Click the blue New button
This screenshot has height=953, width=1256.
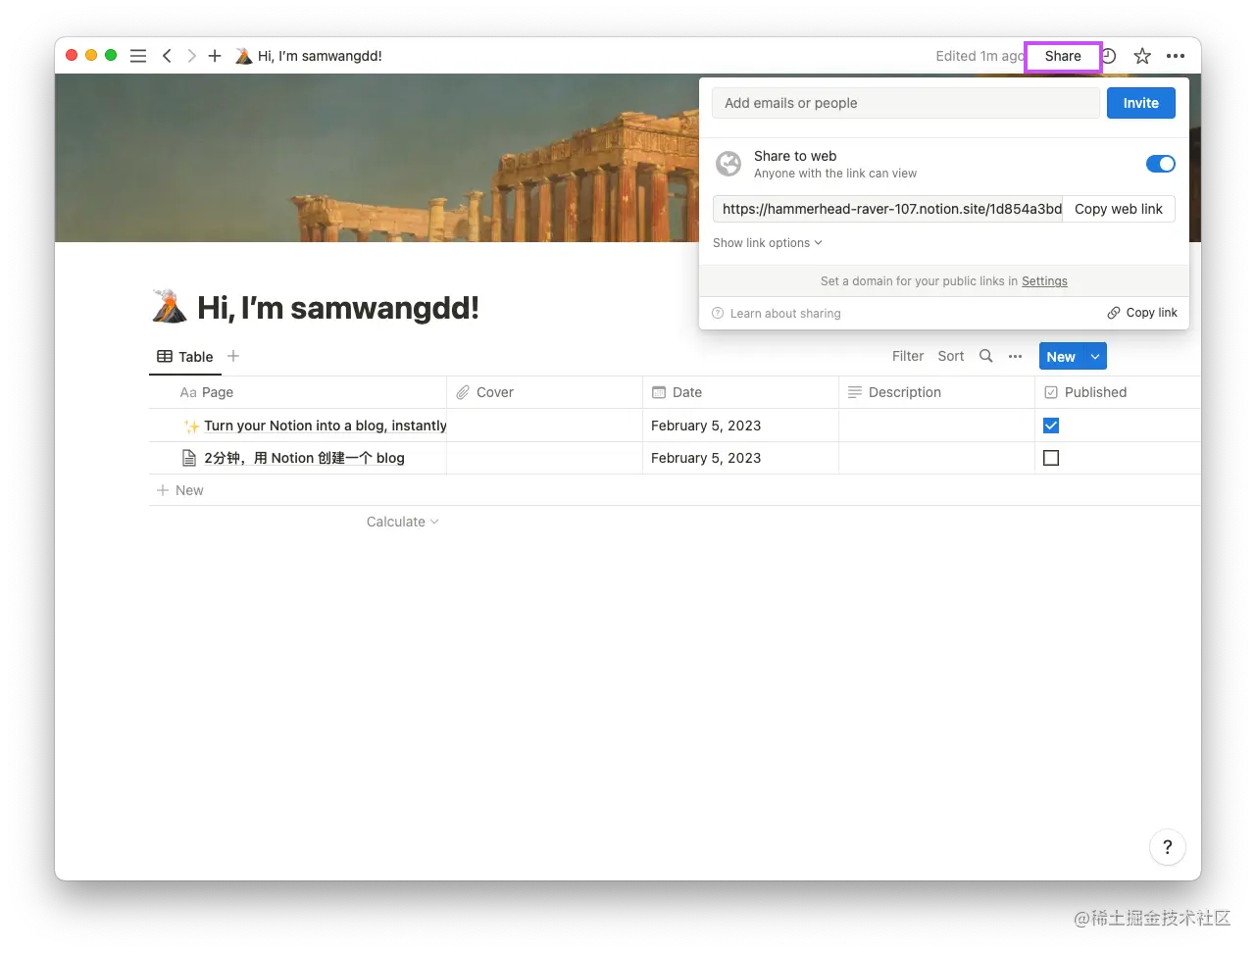coord(1061,357)
